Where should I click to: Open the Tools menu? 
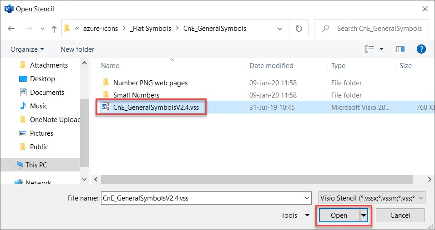(x=295, y=215)
